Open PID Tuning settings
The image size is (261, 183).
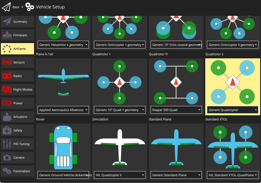point(17,144)
